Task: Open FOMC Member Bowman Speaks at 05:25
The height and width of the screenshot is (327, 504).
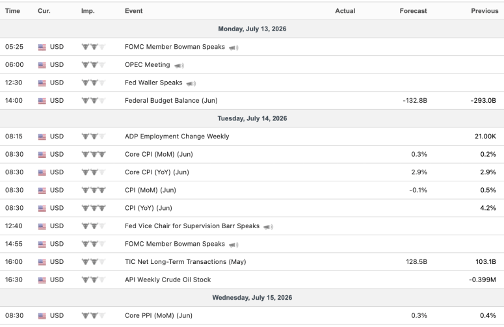Action: (175, 47)
